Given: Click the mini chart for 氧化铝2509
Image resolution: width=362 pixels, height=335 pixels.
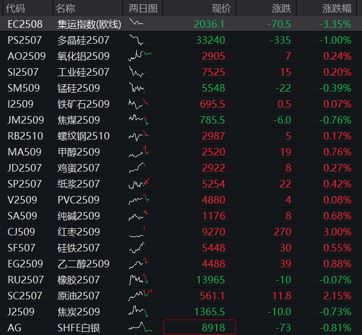Looking at the screenshot, I should click(x=139, y=56).
